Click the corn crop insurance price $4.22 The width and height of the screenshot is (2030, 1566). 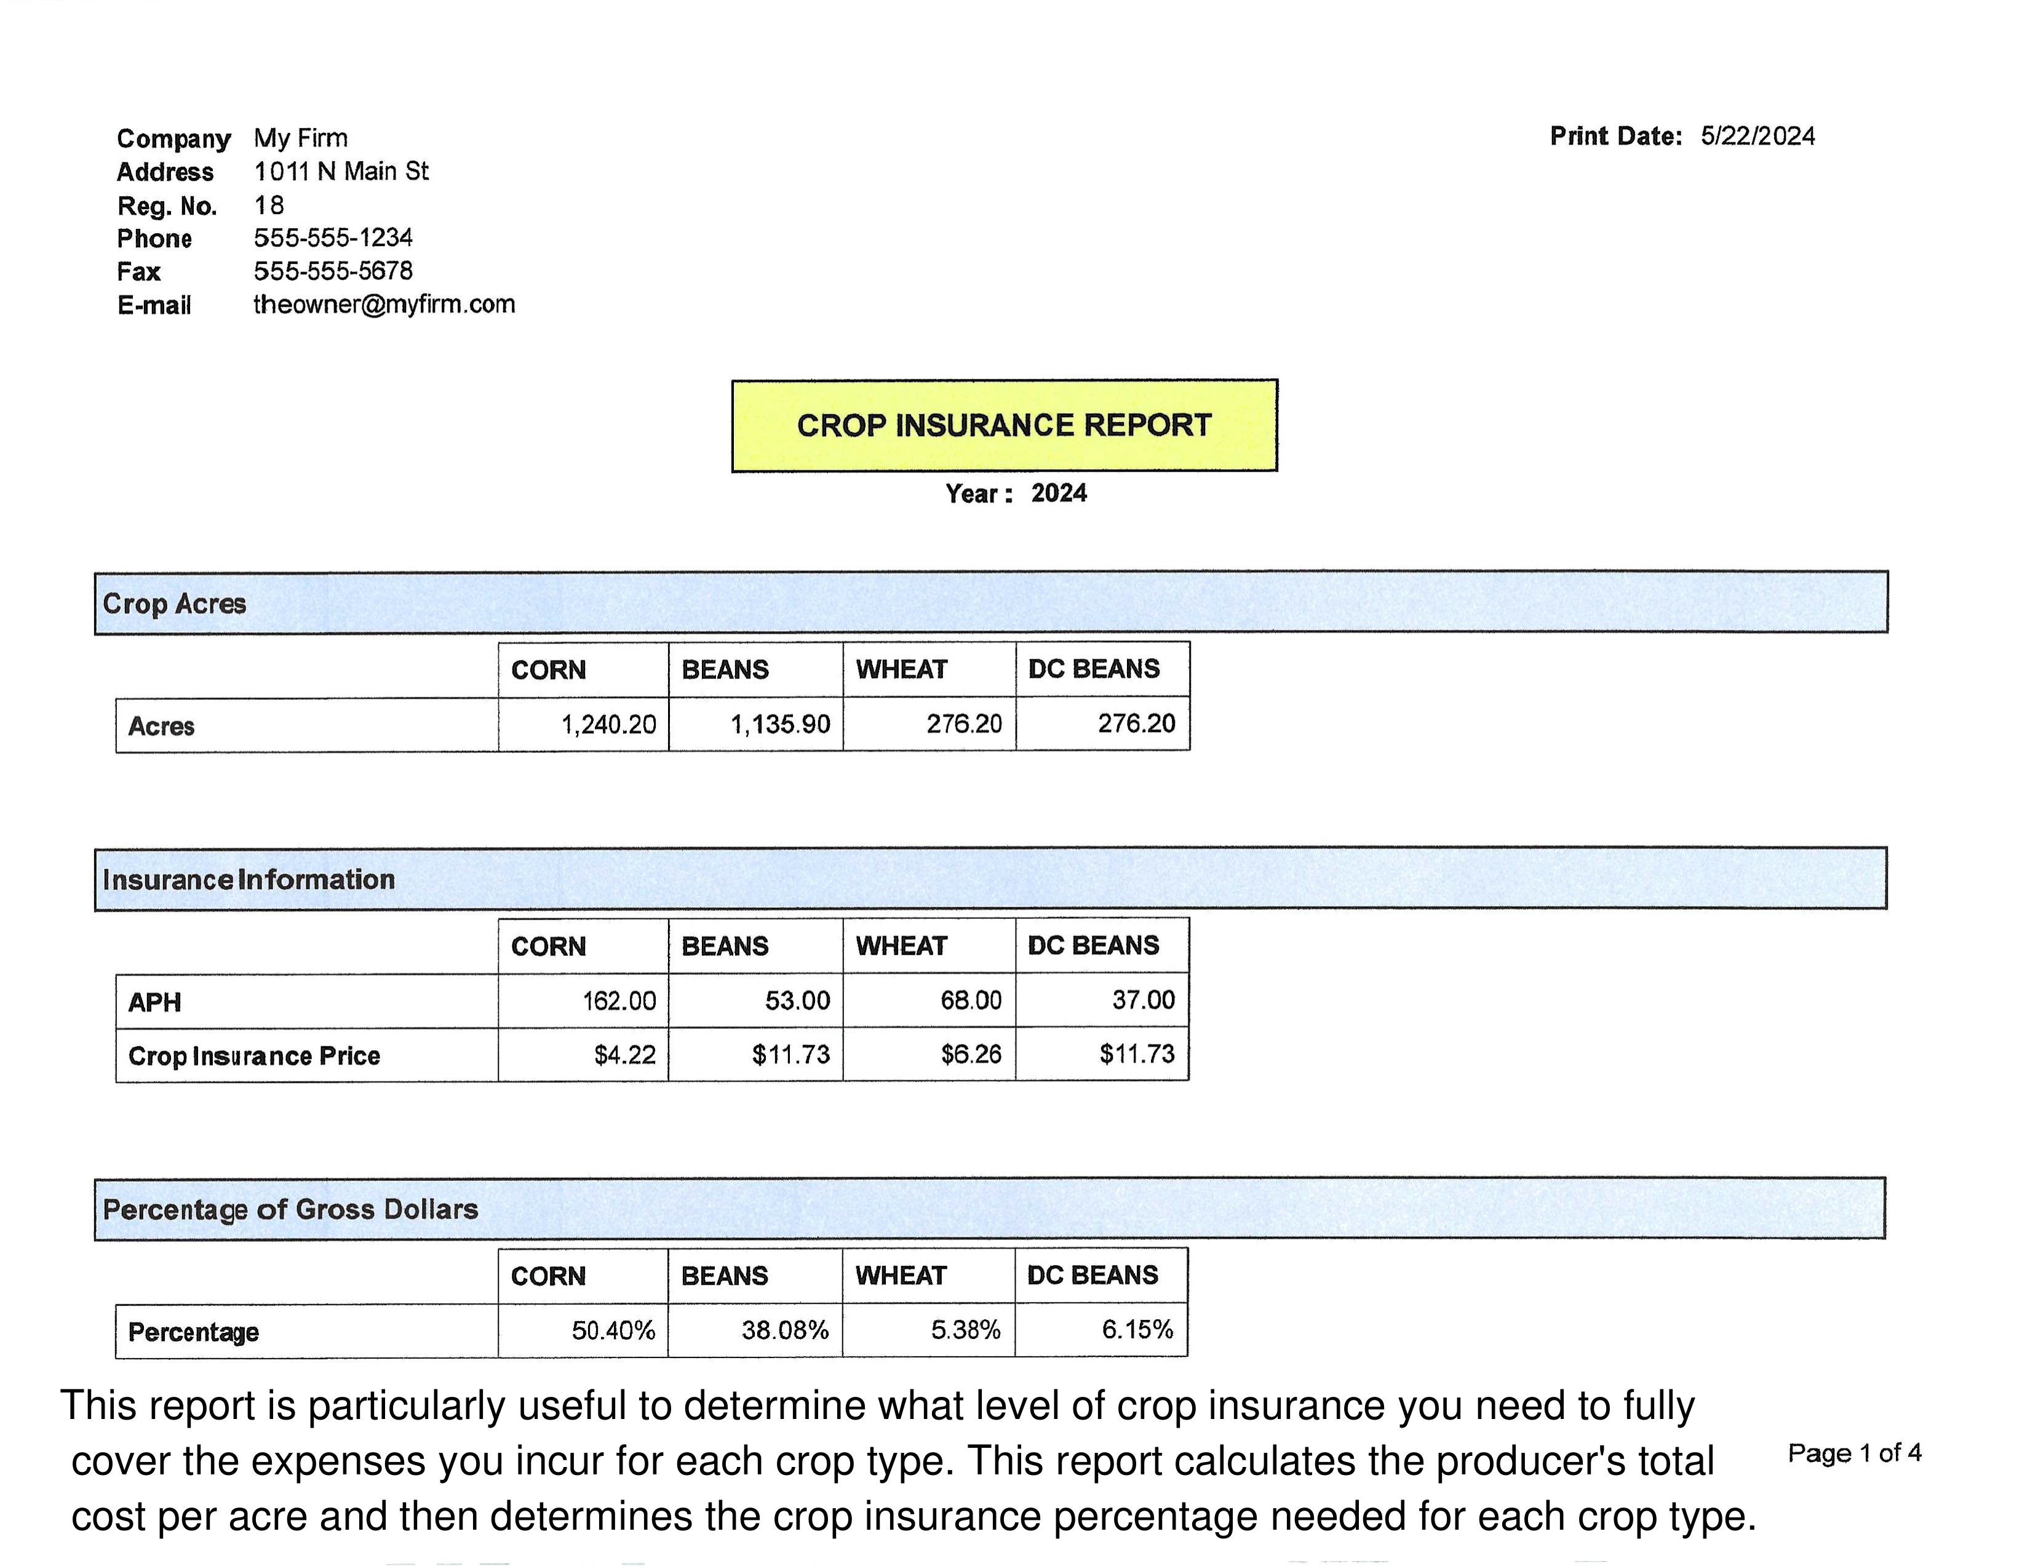(x=624, y=1055)
